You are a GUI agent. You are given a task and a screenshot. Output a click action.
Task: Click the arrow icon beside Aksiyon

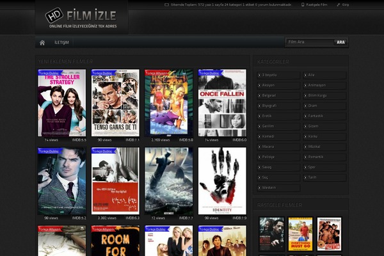pos(259,86)
